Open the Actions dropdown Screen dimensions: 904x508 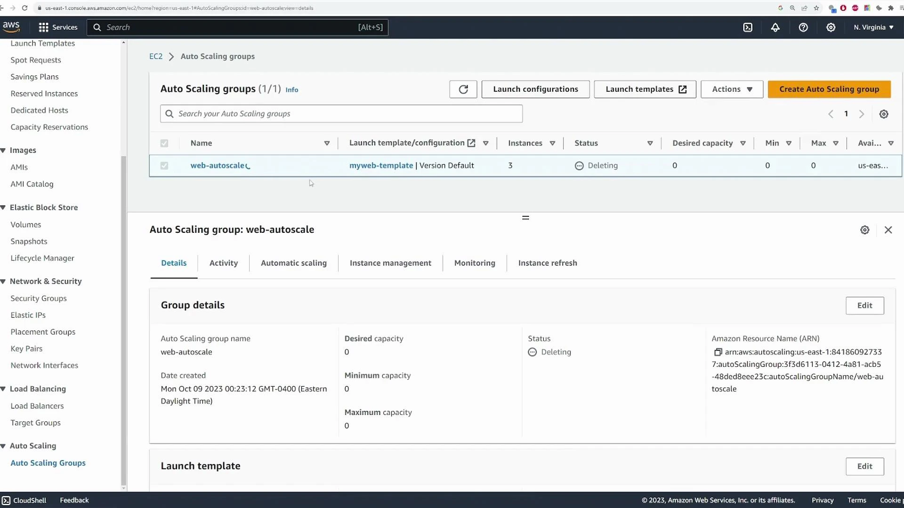(x=731, y=89)
